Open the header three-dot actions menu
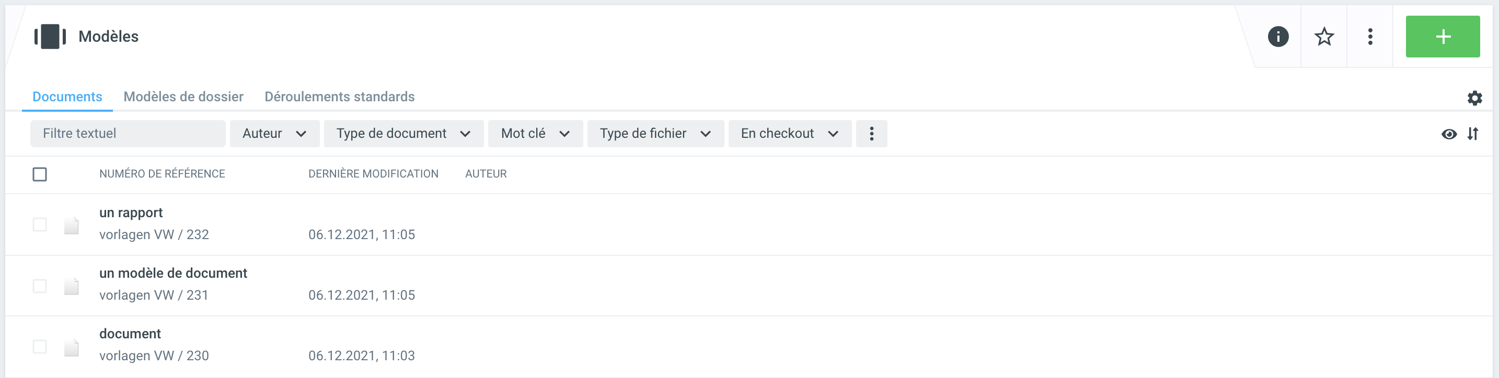The width and height of the screenshot is (1499, 378). click(1370, 37)
